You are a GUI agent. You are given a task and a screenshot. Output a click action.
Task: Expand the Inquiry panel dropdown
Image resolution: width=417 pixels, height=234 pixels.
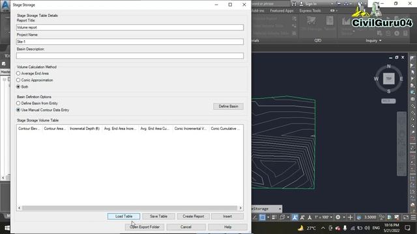click(373, 40)
